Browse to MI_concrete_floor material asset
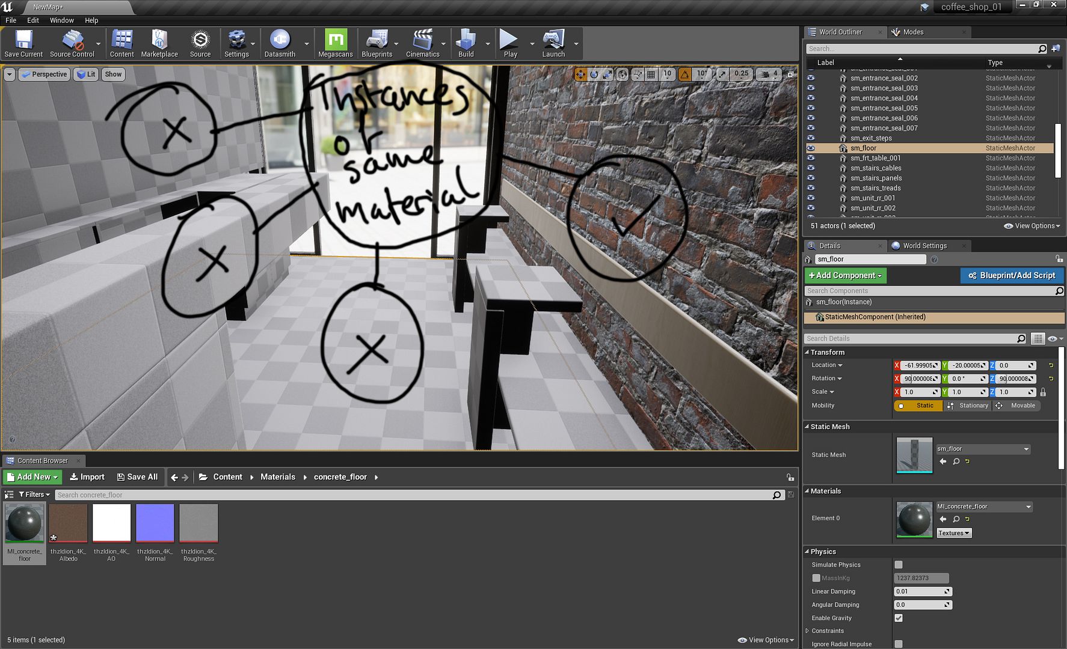 956,519
